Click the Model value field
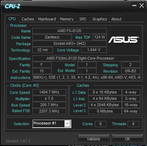The height and width of the screenshot is (146, 147). point(87,65)
